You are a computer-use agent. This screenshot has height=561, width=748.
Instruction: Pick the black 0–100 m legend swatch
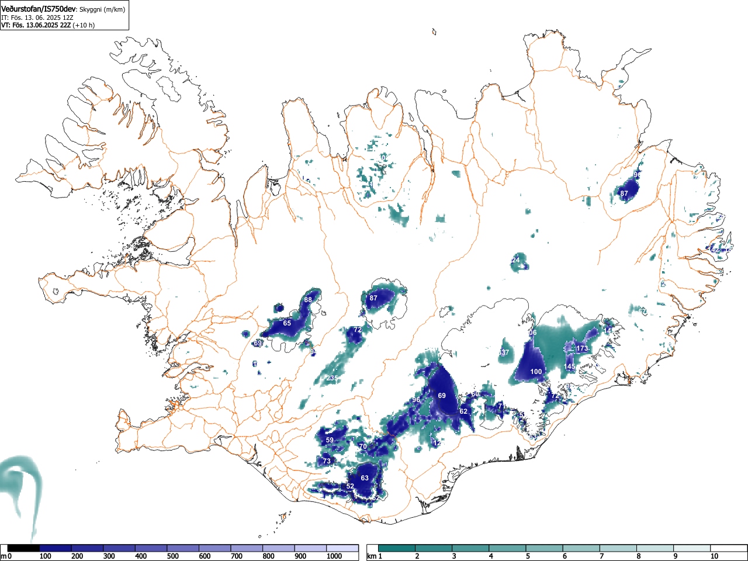point(24,548)
